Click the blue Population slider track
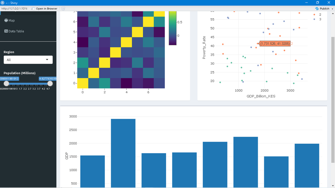 coord(28,84)
